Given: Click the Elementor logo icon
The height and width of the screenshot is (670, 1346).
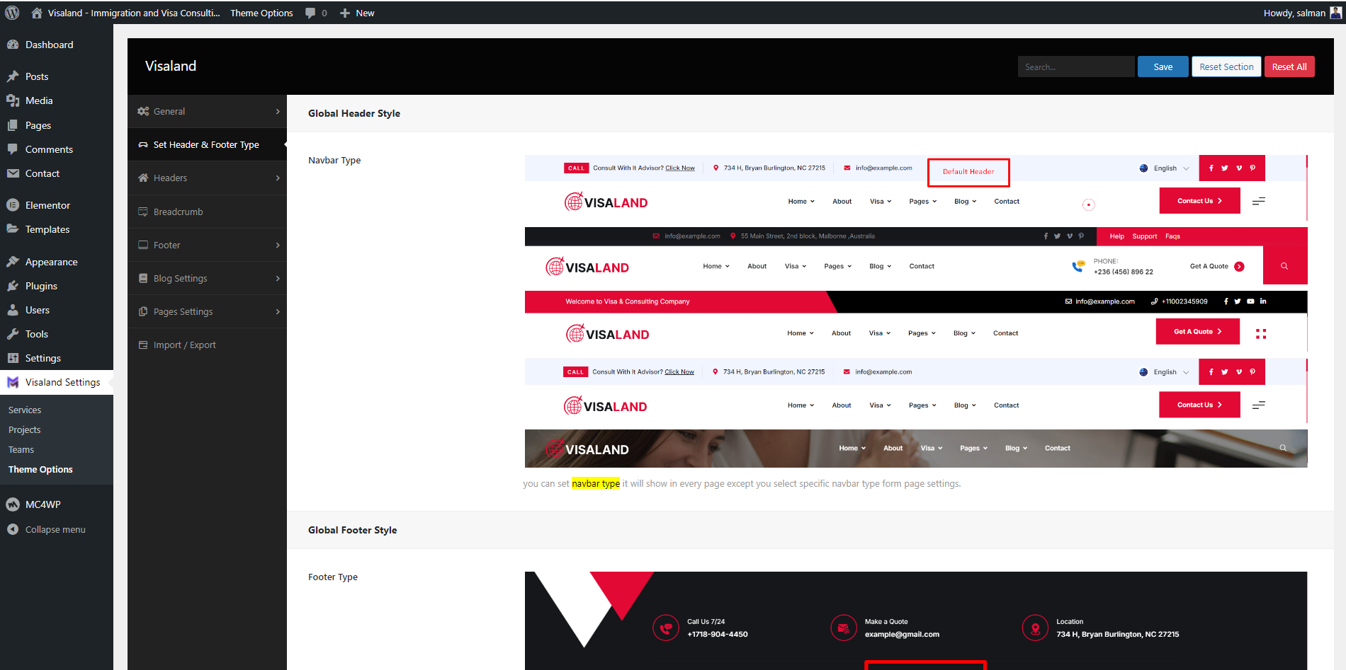Looking at the screenshot, I should [13, 205].
